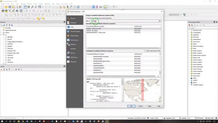Screen dimensions: 218x123
Task: Click the Windows Start button
Action: click(x=2, y=121)
